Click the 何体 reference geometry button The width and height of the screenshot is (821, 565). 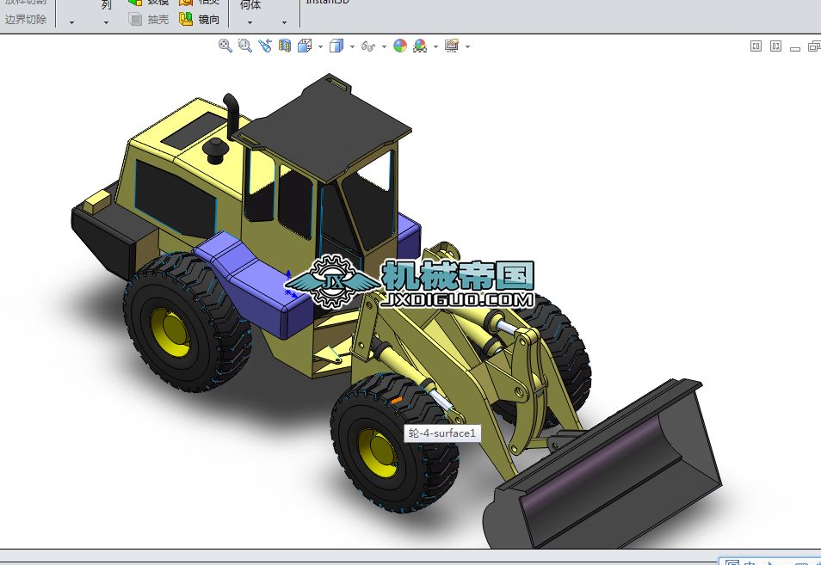click(250, 5)
